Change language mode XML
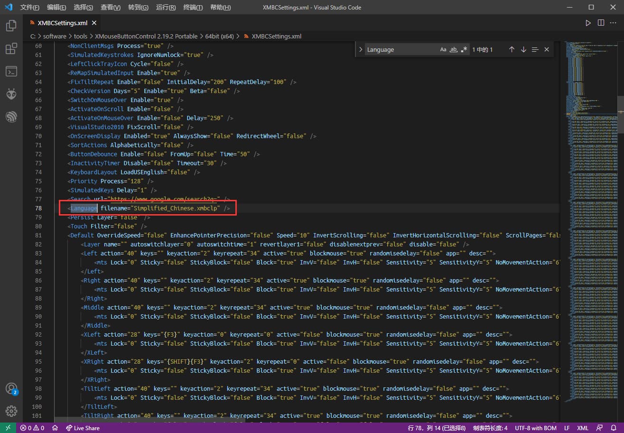The width and height of the screenshot is (624, 433). (583, 428)
